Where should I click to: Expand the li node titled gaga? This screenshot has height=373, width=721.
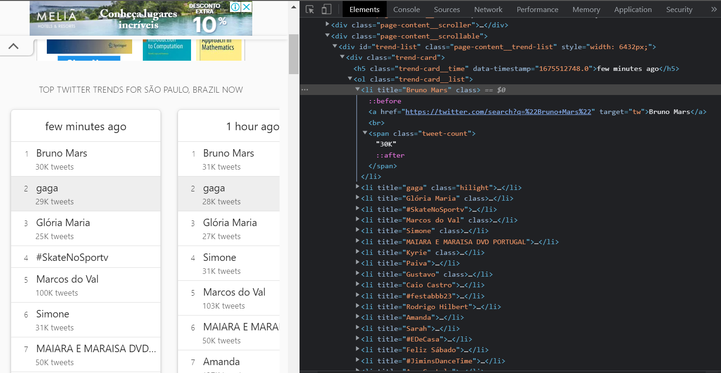click(x=357, y=187)
